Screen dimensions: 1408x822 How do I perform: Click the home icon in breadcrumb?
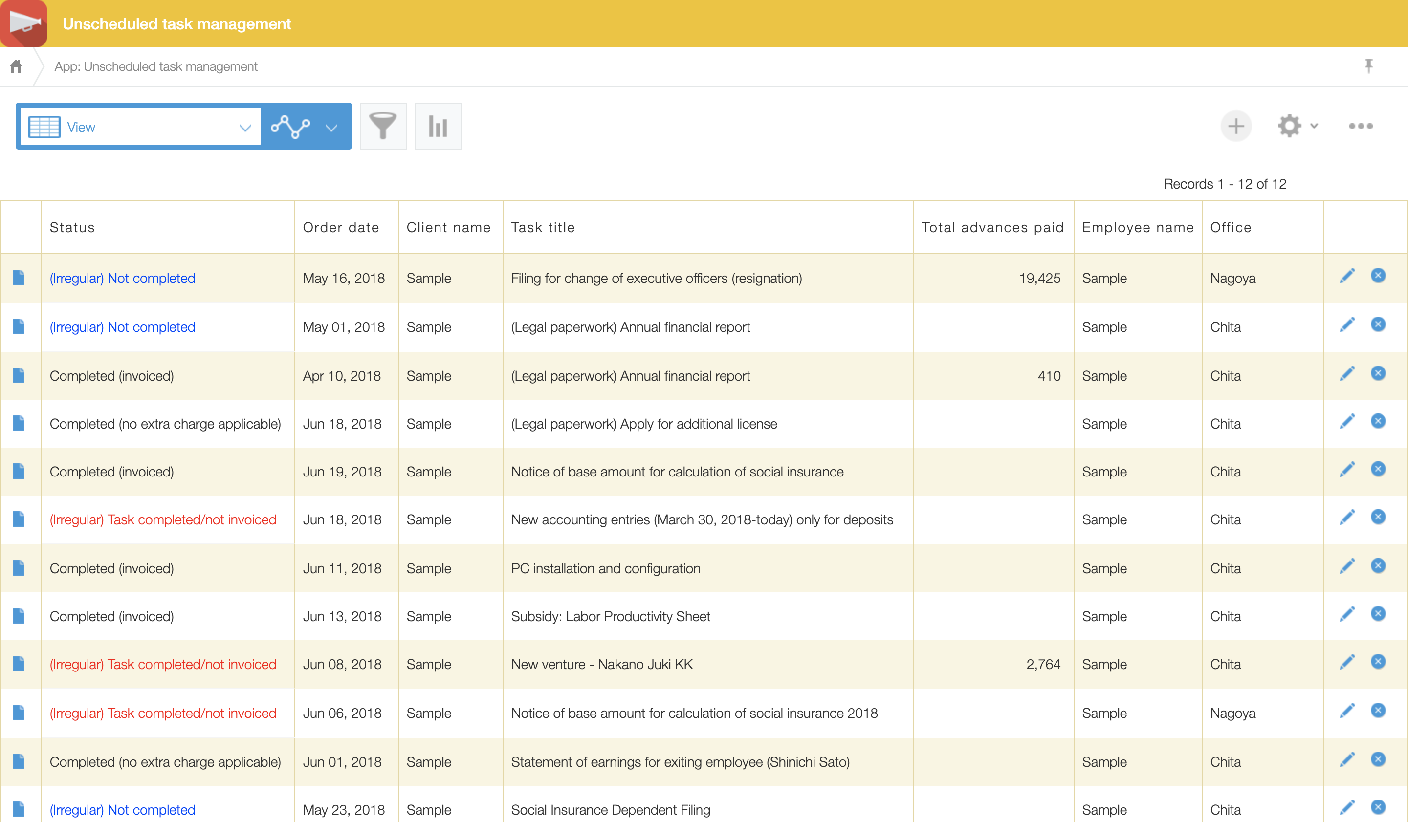[x=16, y=66]
